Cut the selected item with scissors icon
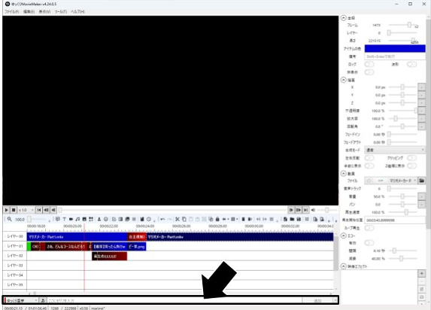This screenshot has height=310, width=431. coord(178,219)
